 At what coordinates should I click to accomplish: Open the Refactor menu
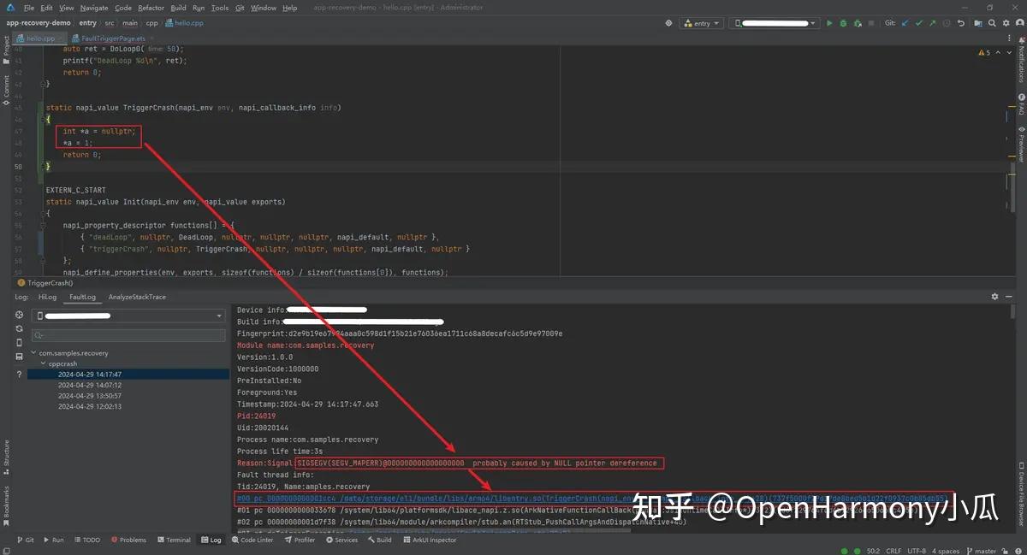point(151,6)
